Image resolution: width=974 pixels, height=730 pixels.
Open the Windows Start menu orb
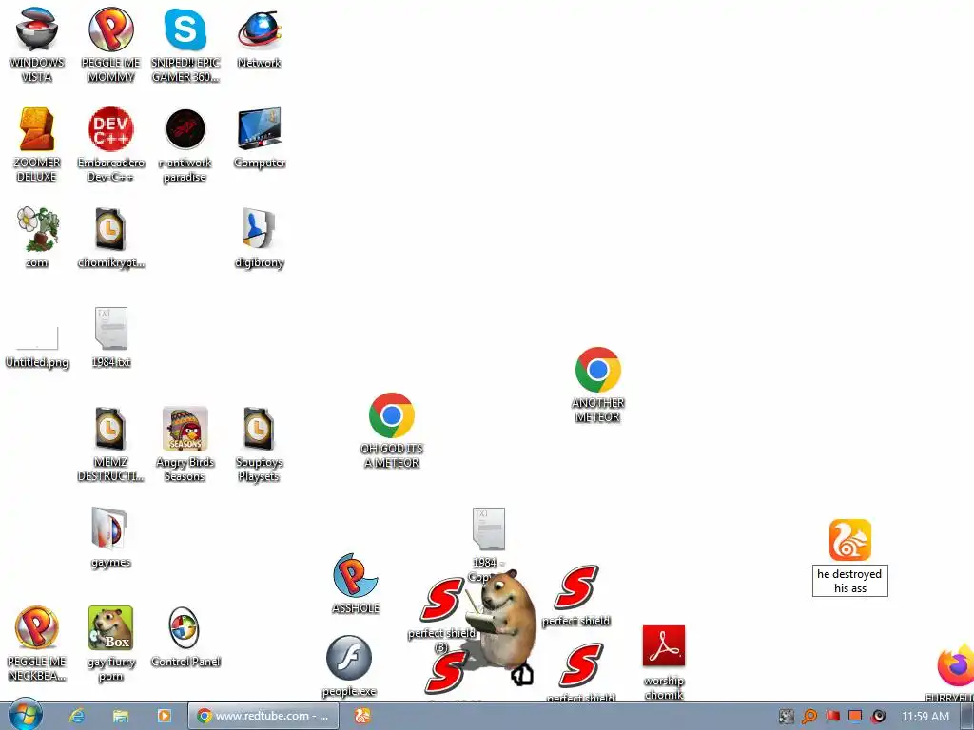(26, 715)
